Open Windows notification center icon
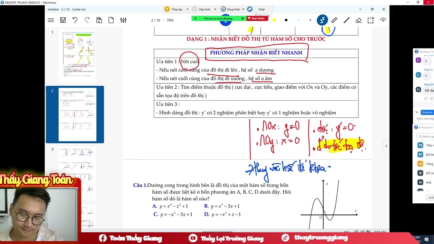 [x=427, y=240]
